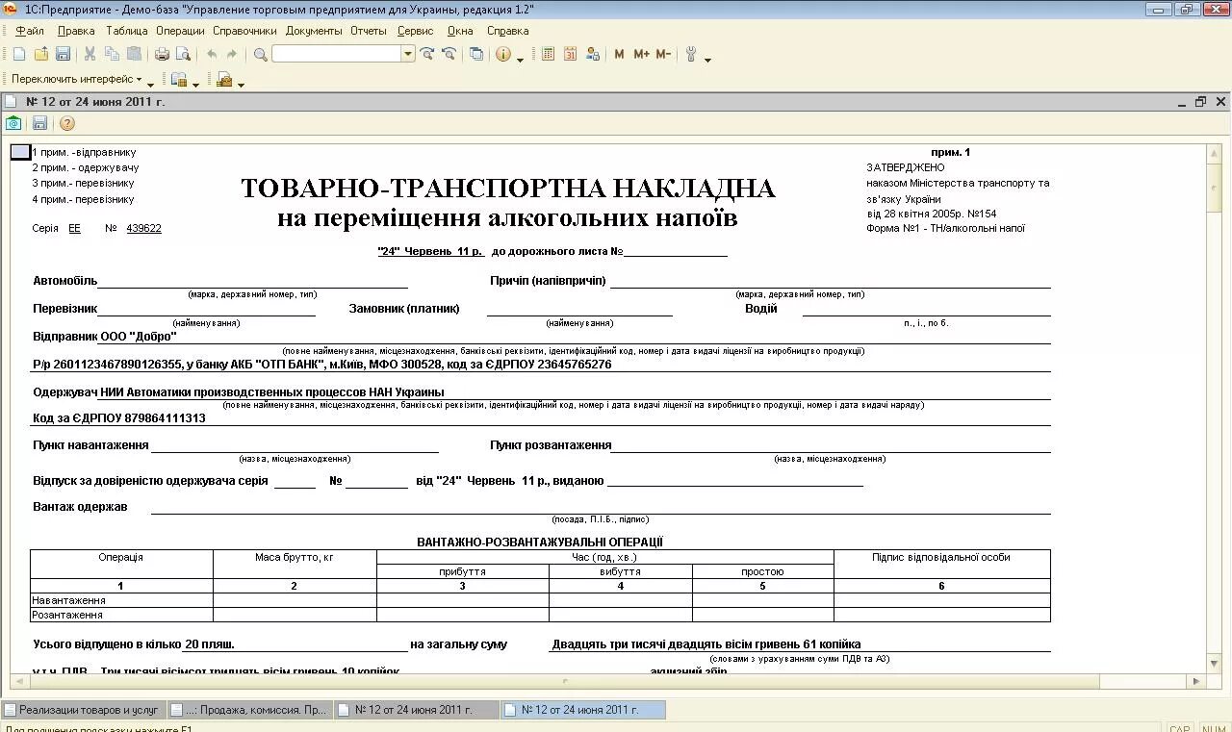Click the series number 439622

143,229
